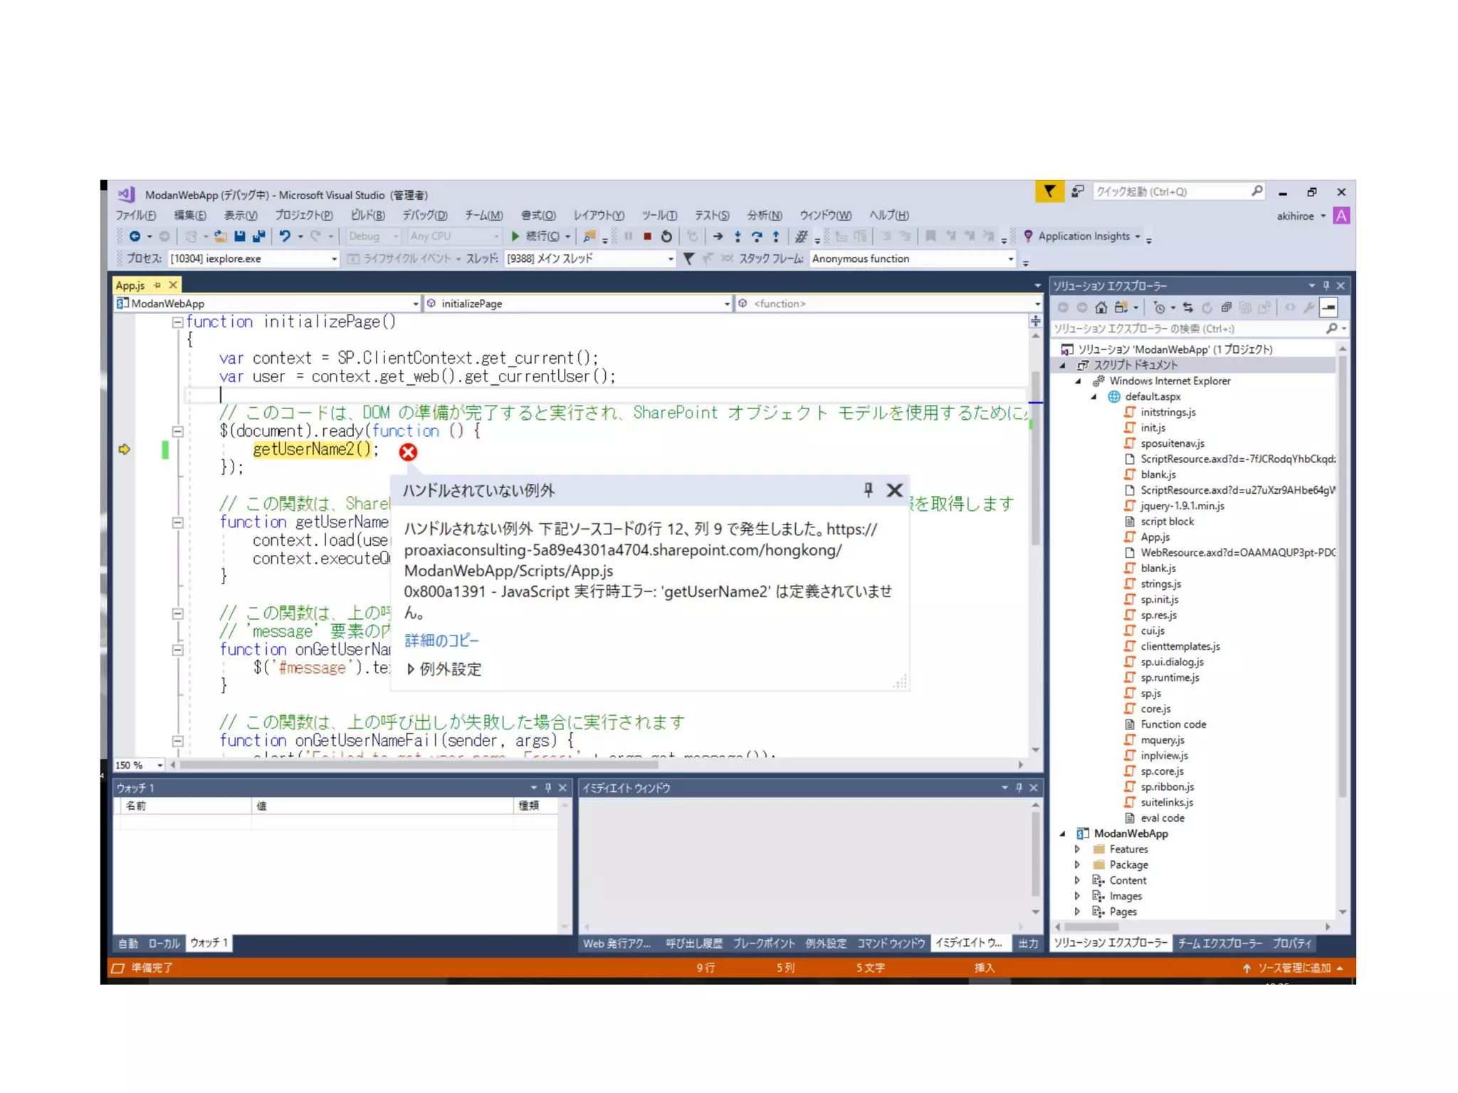Click the Save All toolbar icon
Viewport: 1458px width, 1093px height.
pyautogui.click(x=259, y=236)
